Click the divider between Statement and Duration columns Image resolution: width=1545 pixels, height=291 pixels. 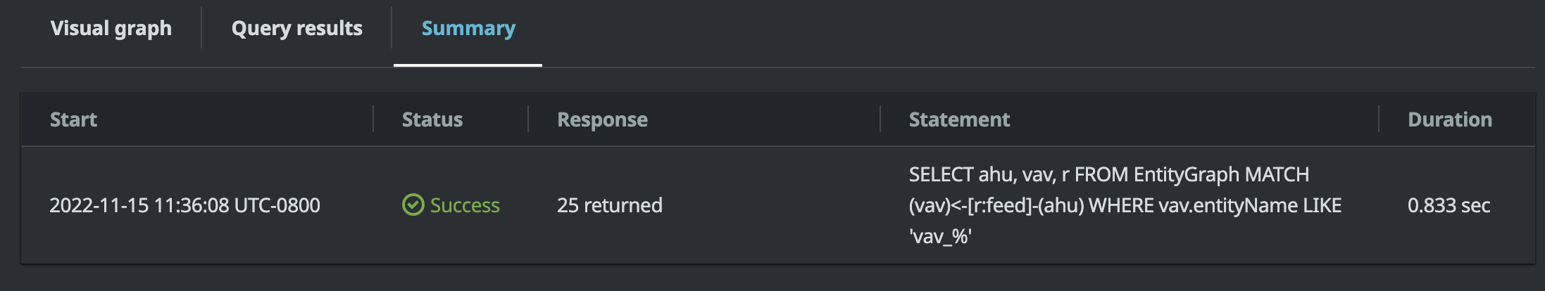tap(1379, 119)
